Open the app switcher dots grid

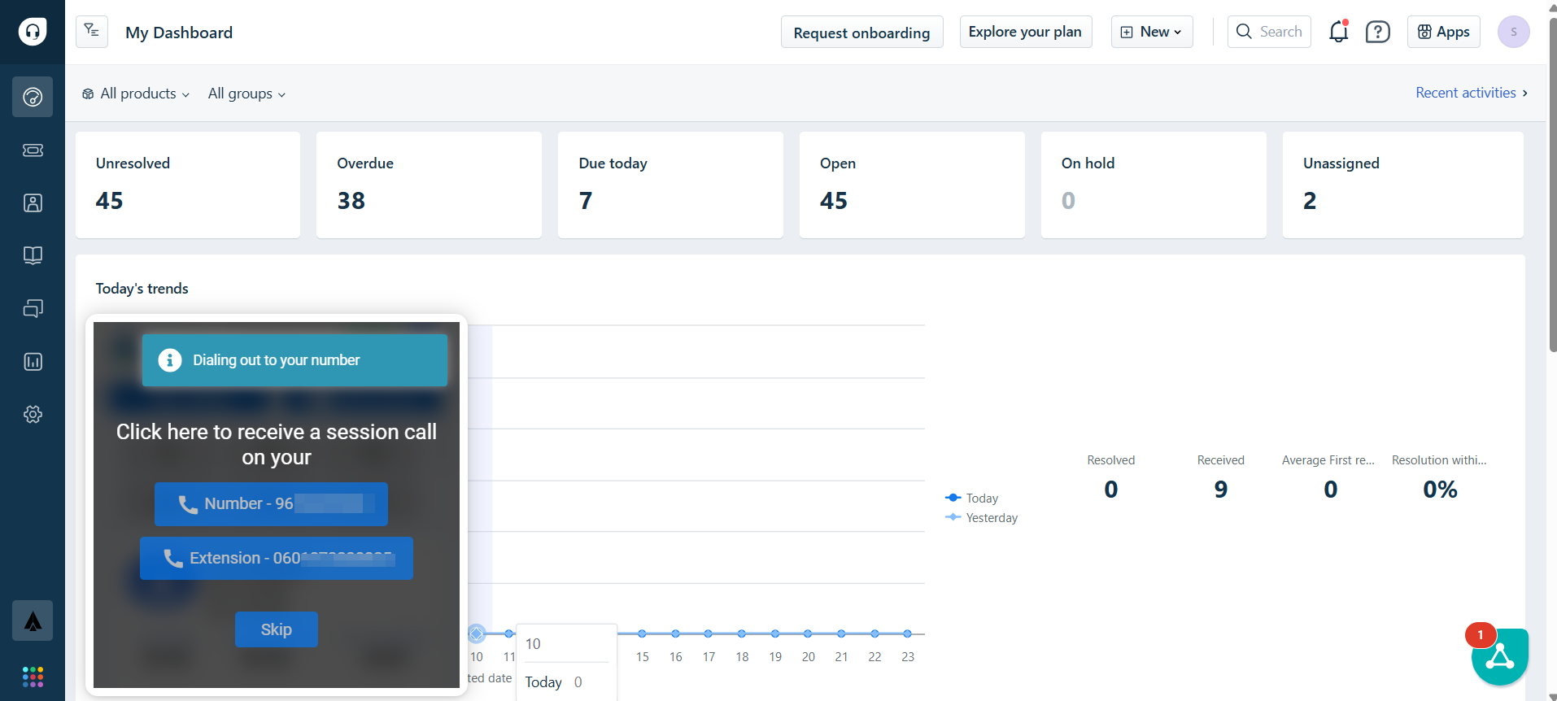tap(33, 677)
